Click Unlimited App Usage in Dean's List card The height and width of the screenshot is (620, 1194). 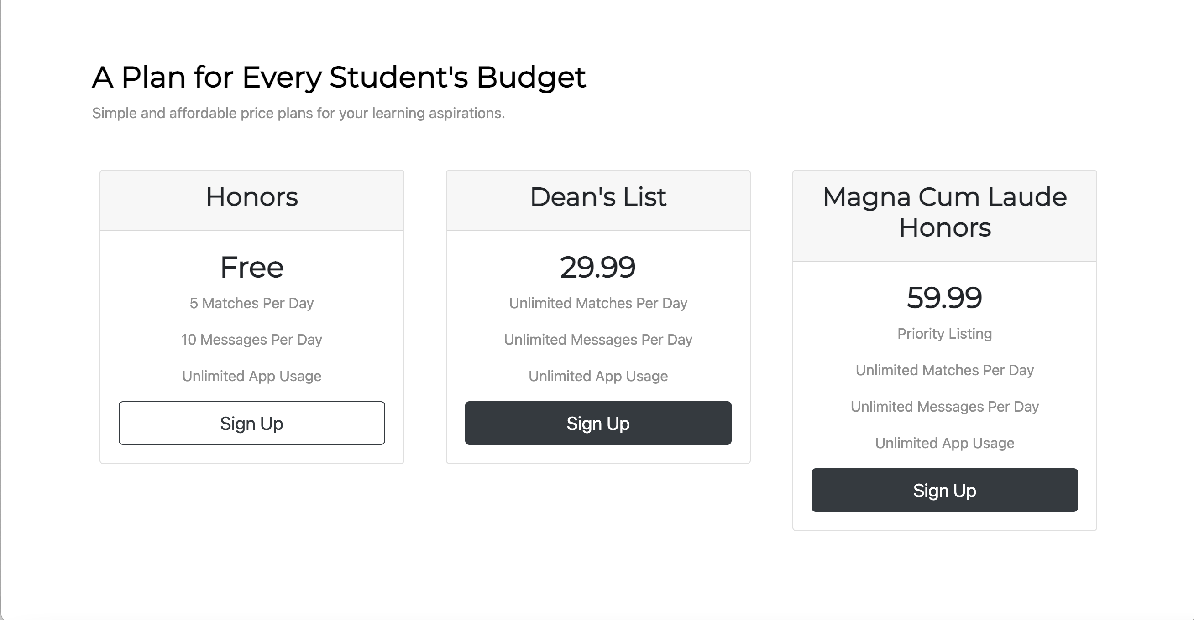pyautogui.click(x=598, y=376)
